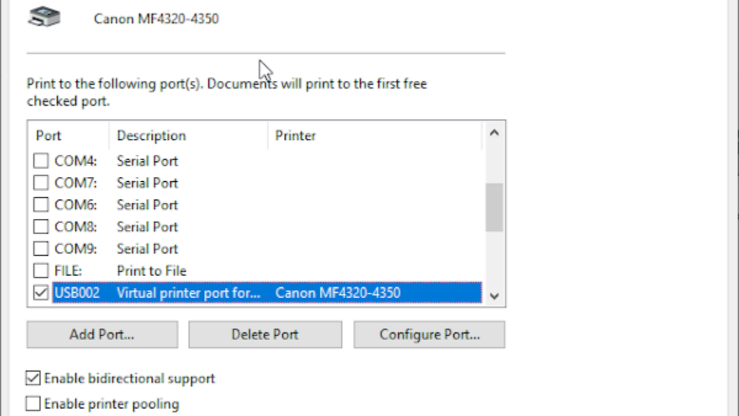Click the 'COM4:' port label
Viewport: 739px width, 416px height.
coord(76,161)
